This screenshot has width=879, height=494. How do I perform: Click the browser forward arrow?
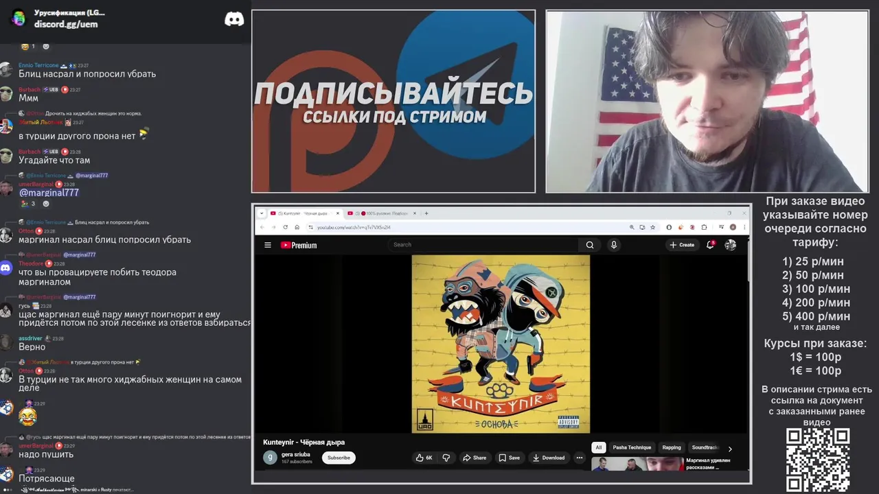tap(273, 227)
